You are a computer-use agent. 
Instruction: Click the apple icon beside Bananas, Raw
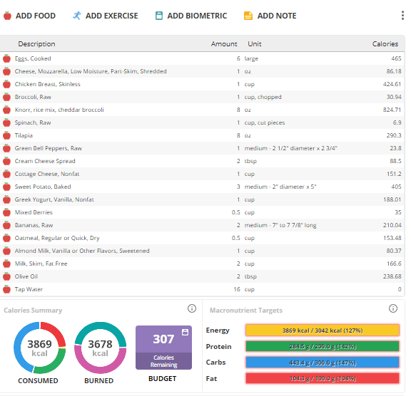7,225
